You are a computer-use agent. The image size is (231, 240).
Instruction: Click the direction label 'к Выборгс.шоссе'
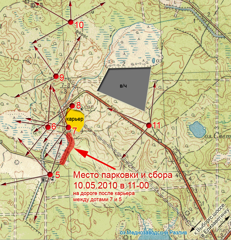click(210, 219)
